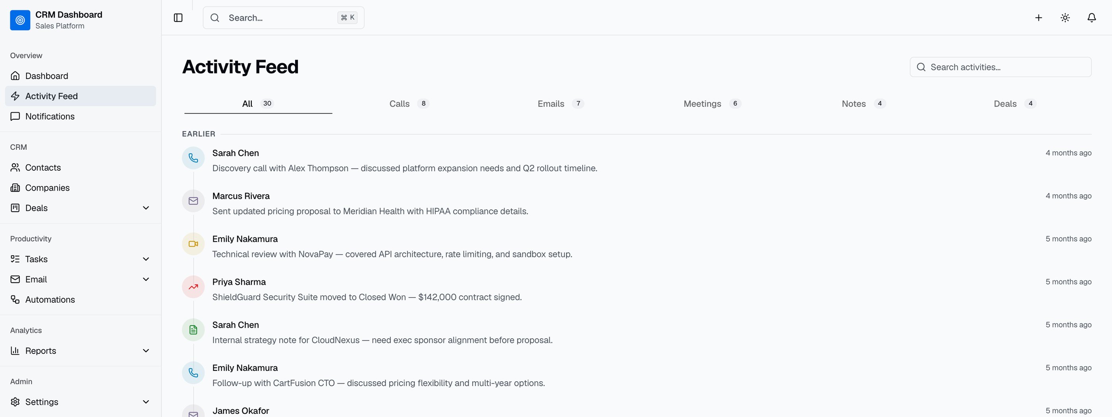Open Dashboard in the sidebar
Screen dimensions: 1112x417
click(x=80, y=76)
